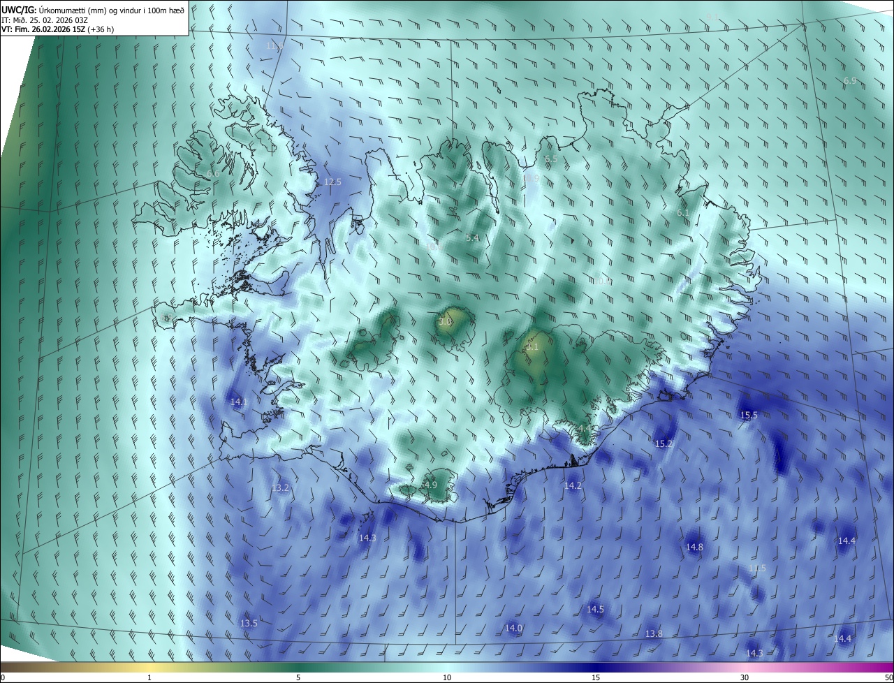Click the 9.1 value on the map
Image resolution: width=894 pixels, height=683 pixels.
(712, 15)
